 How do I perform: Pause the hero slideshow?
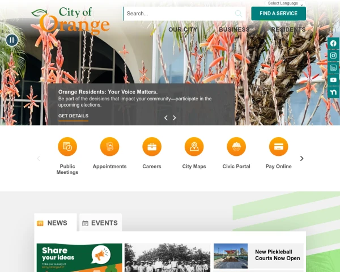pos(12,40)
